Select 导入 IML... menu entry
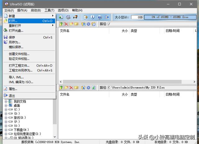The height and width of the screenshot is (144, 199). [x=29, y=77]
